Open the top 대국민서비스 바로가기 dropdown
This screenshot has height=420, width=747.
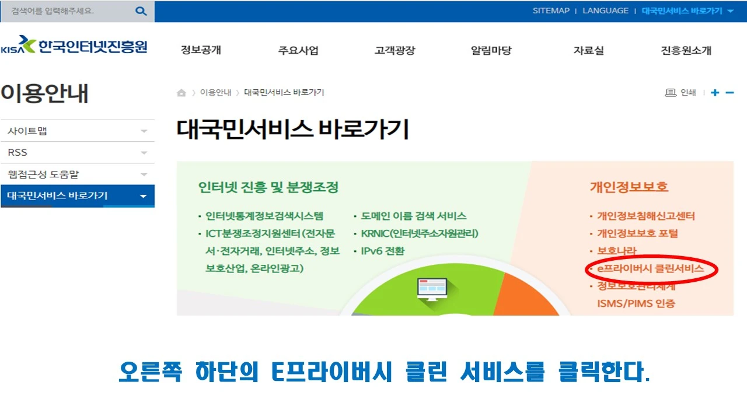pyautogui.click(x=687, y=11)
